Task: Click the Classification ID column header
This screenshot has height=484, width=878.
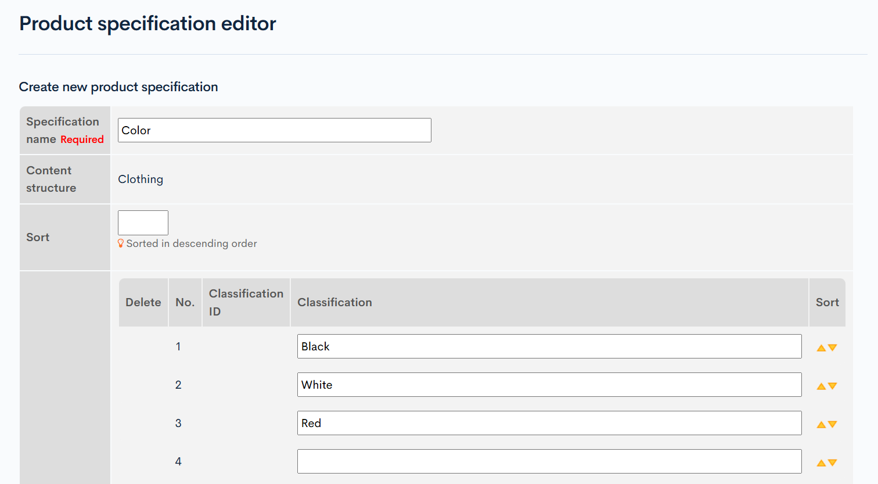Action: pos(246,302)
